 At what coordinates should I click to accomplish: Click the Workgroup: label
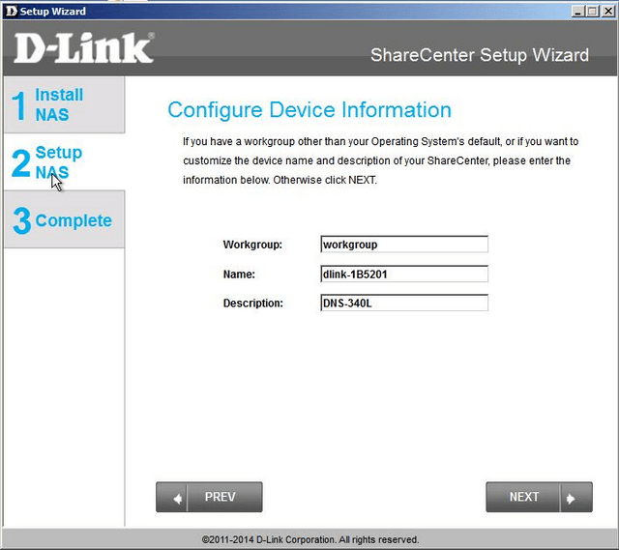252,245
